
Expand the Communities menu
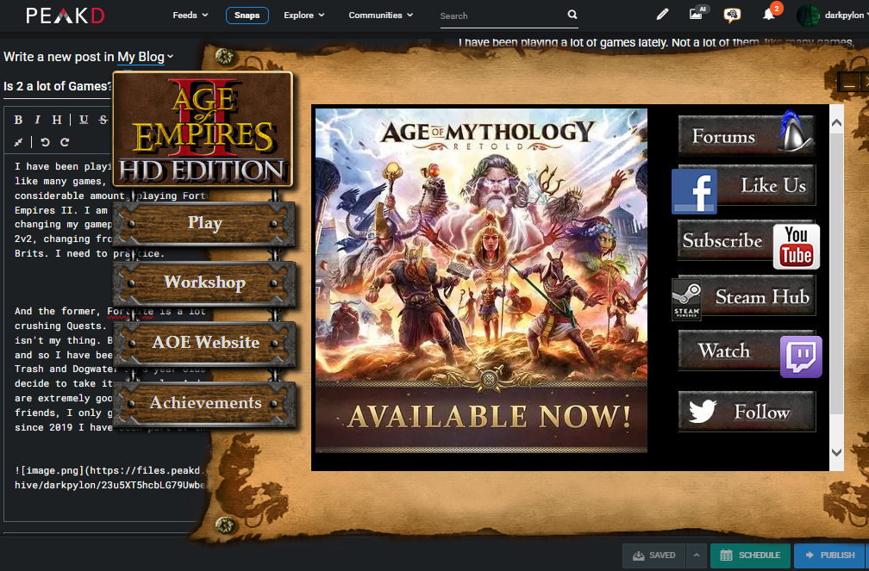(381, 16)
